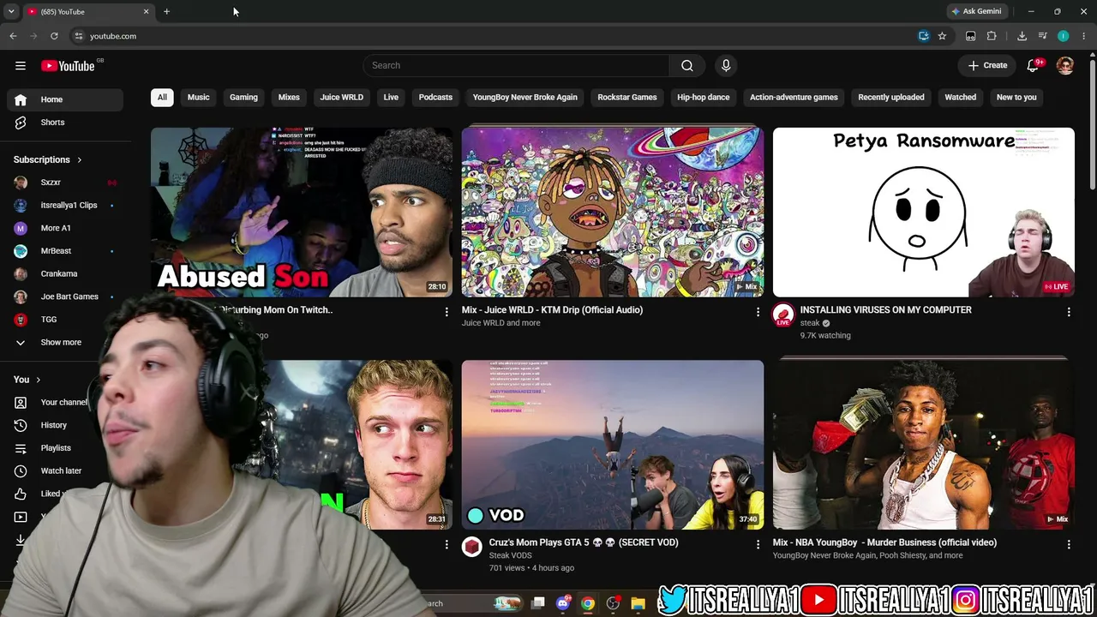The image size is (1097, 617).
Task: Reload the YouTube page
Action: coord(54,36)
